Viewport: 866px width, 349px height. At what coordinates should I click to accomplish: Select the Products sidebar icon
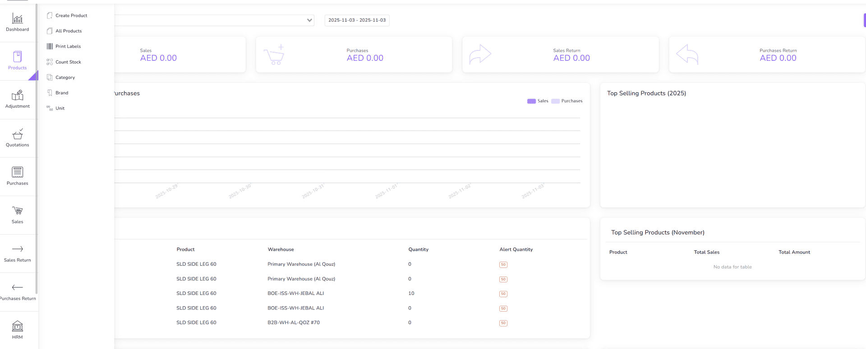(x=18, y=57)
